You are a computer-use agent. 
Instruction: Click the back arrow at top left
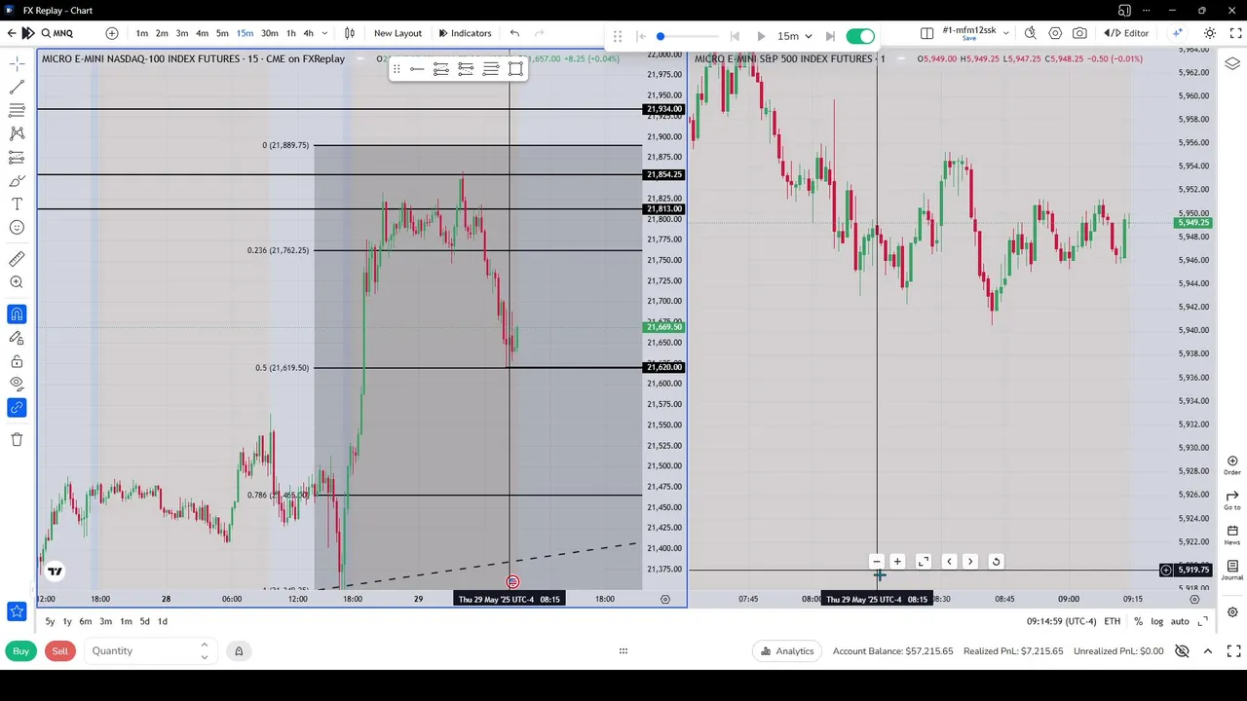[x=12, y=33]
